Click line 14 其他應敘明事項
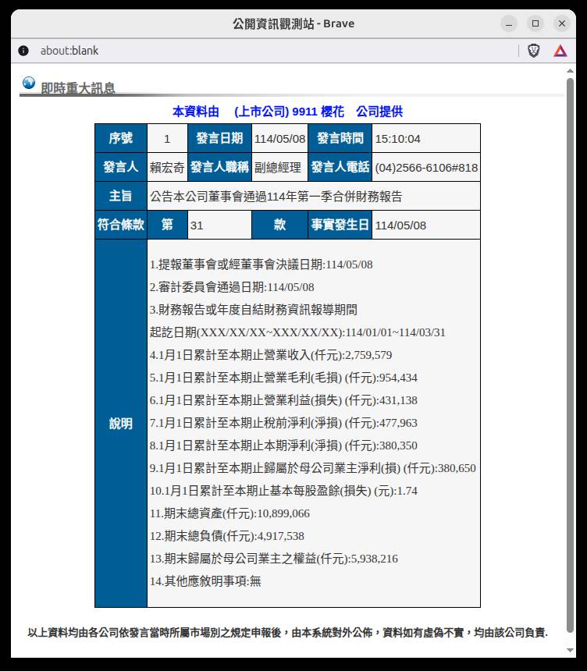Viewport: 587px width, 671px height. pyautogui.click(x=205, y=581)
